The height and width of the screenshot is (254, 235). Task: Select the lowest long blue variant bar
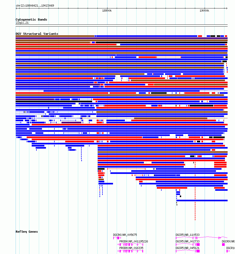[202, 201]
